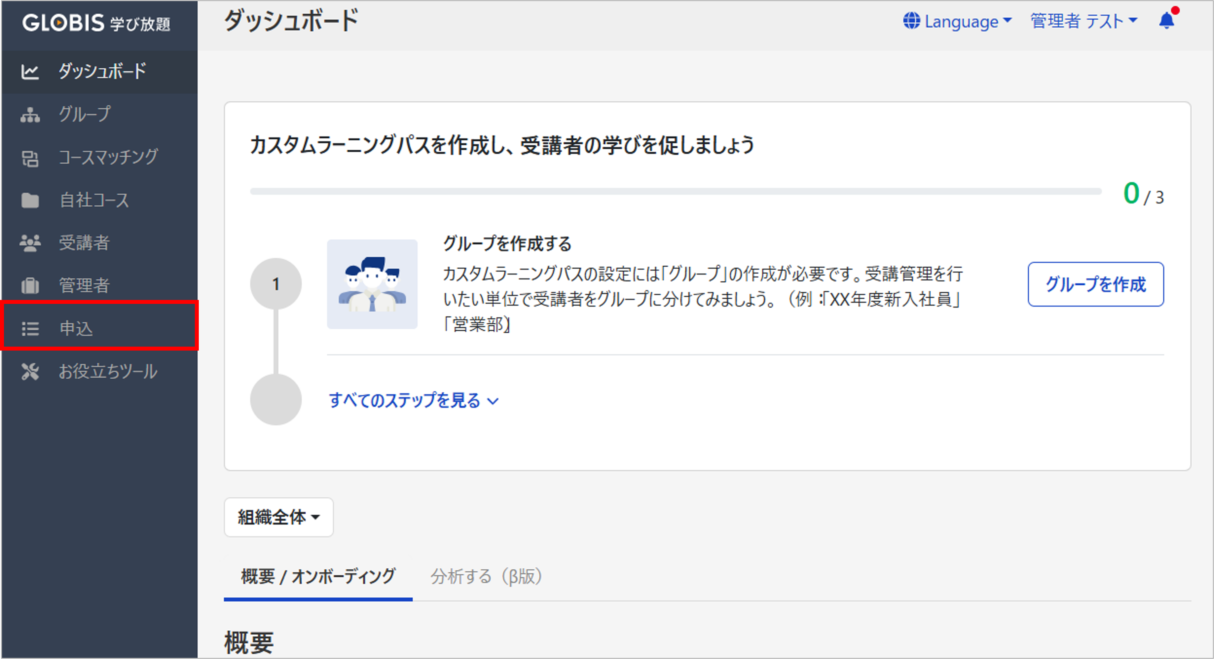Expand the 組織全体 dropdown

(x=279, y=517)
